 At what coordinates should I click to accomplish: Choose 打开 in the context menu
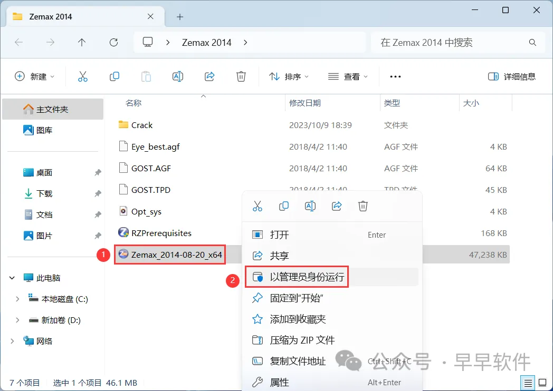tap(331, 234)
